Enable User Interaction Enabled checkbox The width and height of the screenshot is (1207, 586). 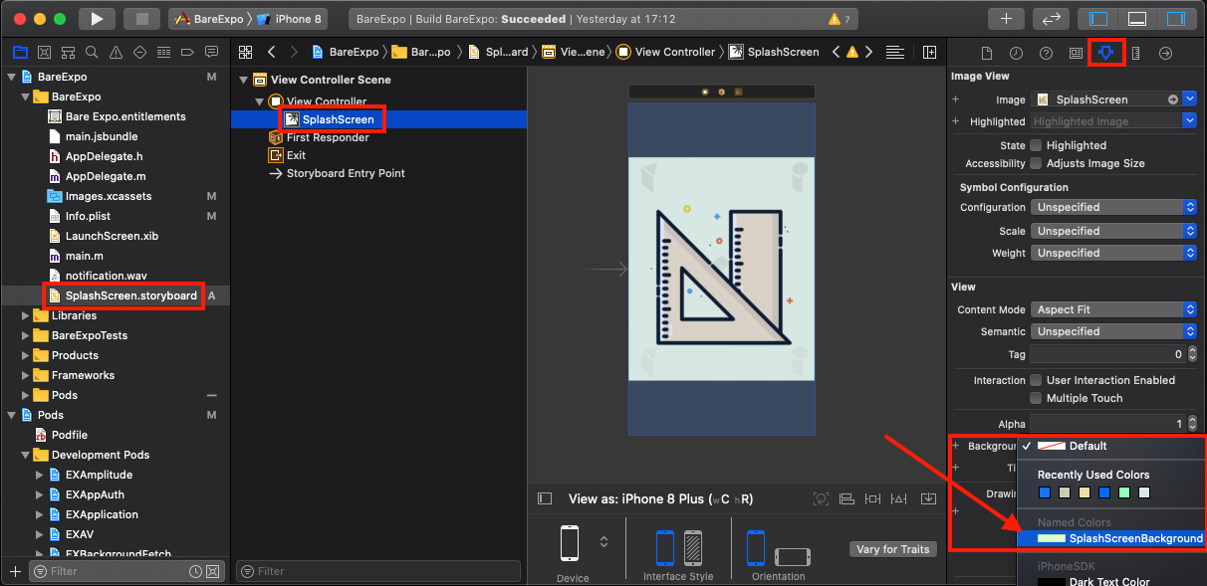click(x=1037, y=380)
